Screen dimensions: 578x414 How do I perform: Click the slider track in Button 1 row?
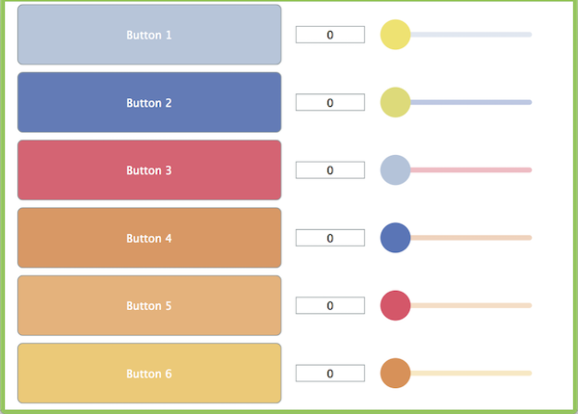pyautogui.click(x=472, y=35)
